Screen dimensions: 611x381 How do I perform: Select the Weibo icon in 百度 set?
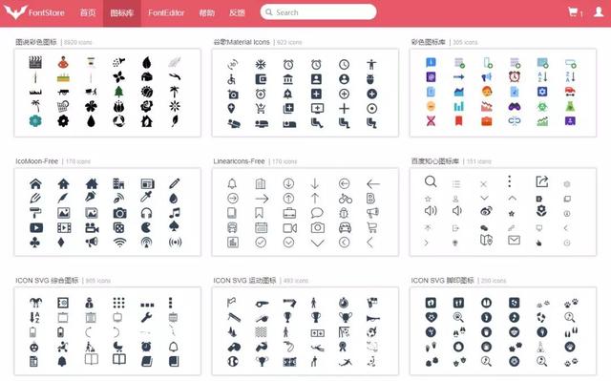click(486, 211)
